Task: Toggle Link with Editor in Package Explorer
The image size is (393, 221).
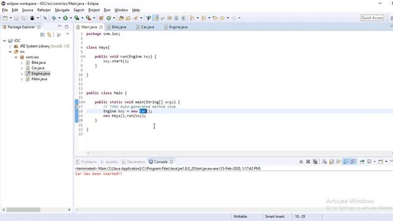Action: click(49, 35)
